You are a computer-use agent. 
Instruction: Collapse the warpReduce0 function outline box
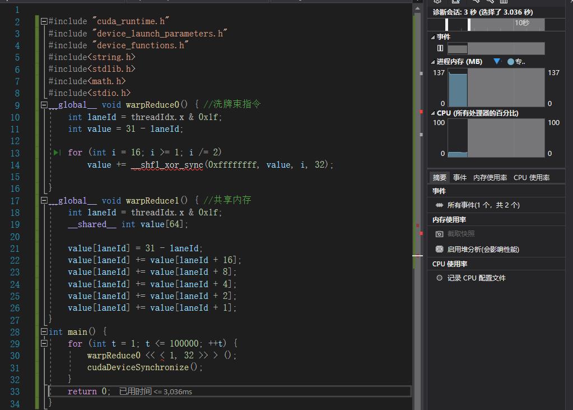point(44,105)
